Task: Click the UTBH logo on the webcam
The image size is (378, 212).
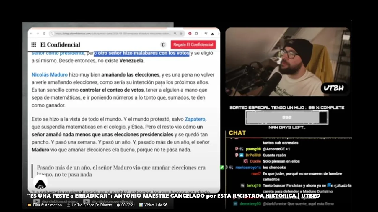Action: (334, 88)
